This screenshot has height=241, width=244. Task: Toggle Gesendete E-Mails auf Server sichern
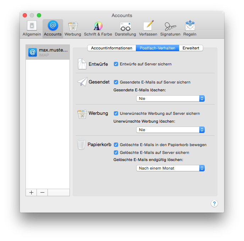tap(116, 82)
